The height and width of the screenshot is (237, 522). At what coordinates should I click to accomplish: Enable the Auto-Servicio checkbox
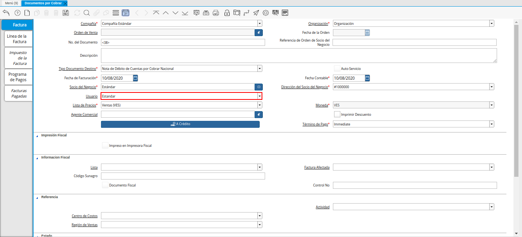point(337,69)
